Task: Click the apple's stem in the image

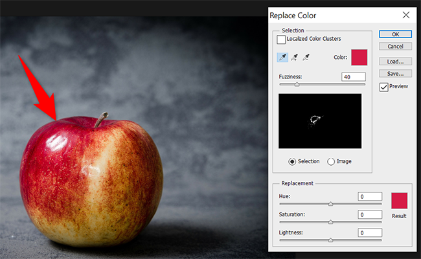Action: click(x=101, y=120)
